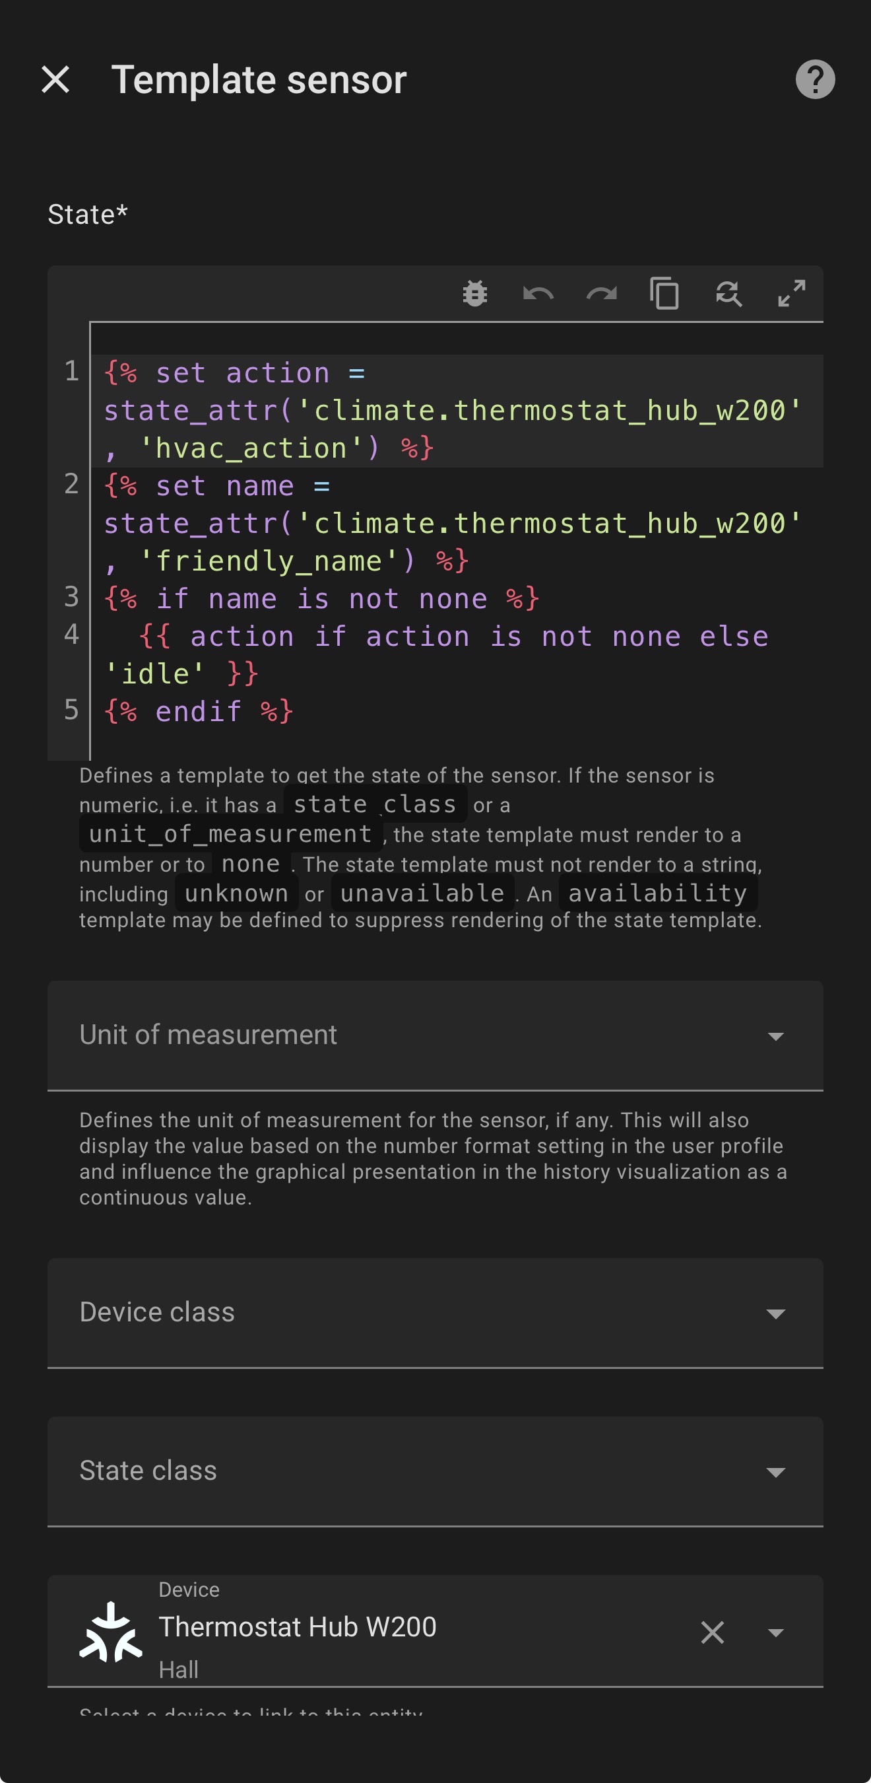Open find and replace in editor

pyautogui.click(x=728, y=293)
